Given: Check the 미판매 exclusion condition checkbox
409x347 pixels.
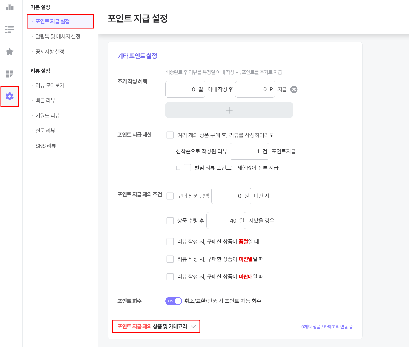Looking at the screenshot, I should point(170,277).
